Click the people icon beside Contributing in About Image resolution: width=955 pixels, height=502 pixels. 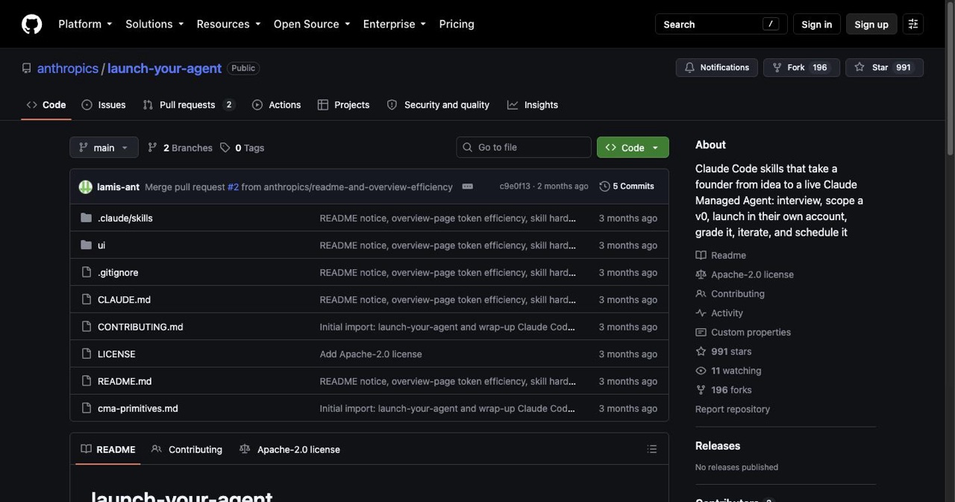click(701, 294)
